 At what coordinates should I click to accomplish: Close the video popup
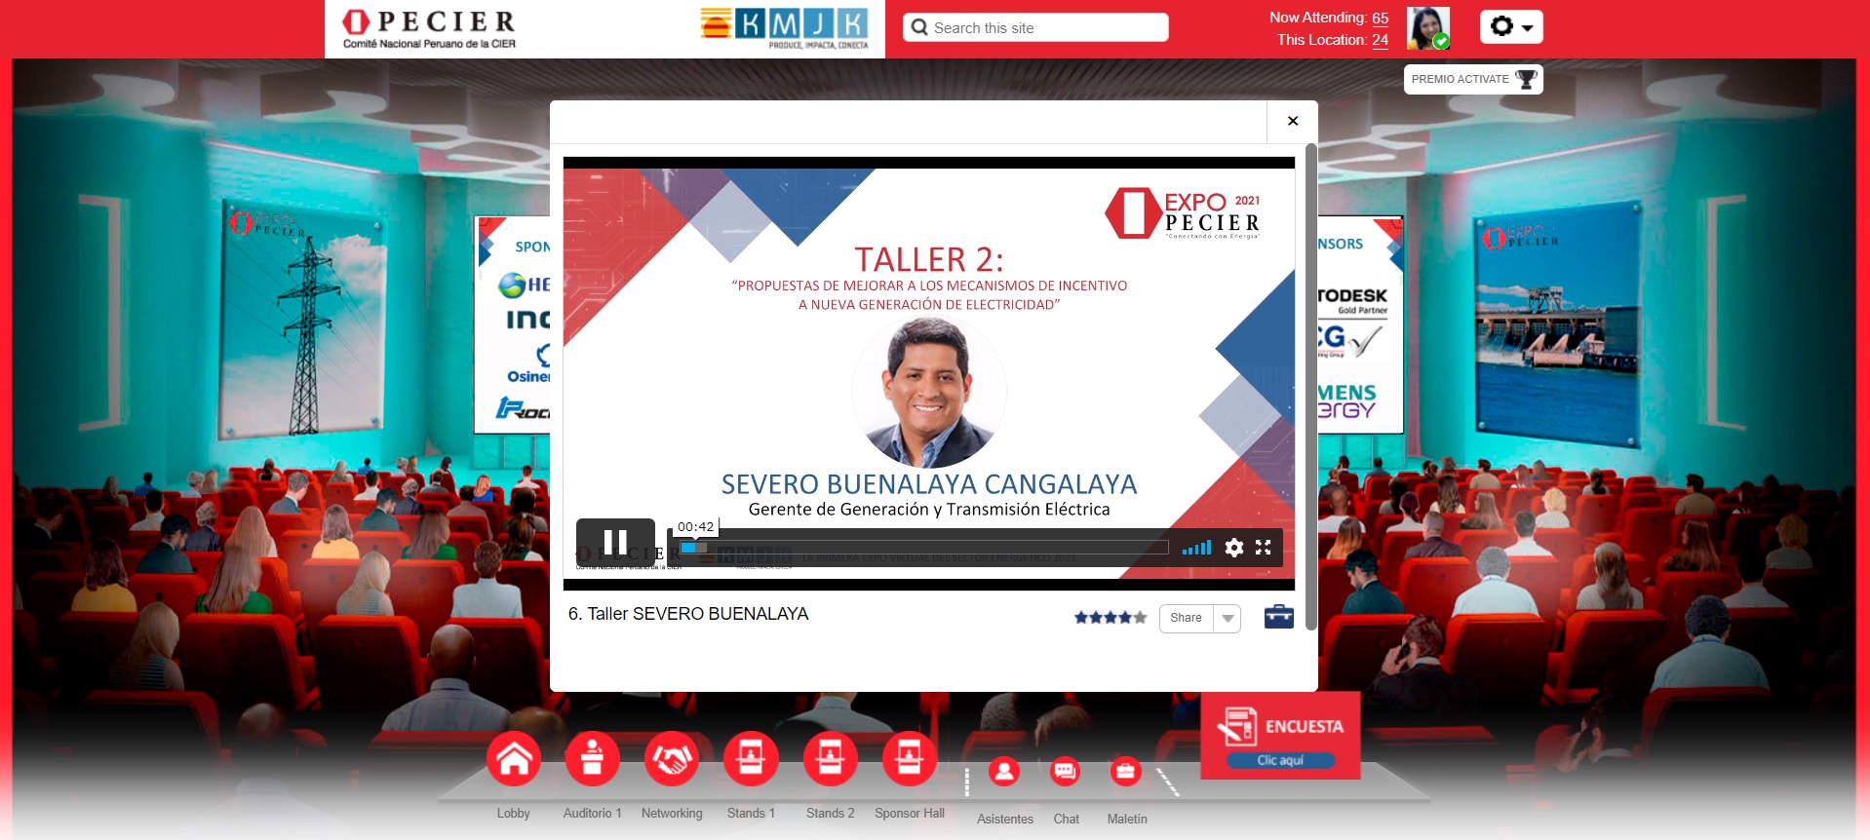click(1293, 121)
